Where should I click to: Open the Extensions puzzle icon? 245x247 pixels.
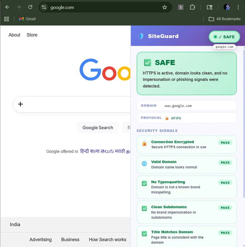click(192, 7)
